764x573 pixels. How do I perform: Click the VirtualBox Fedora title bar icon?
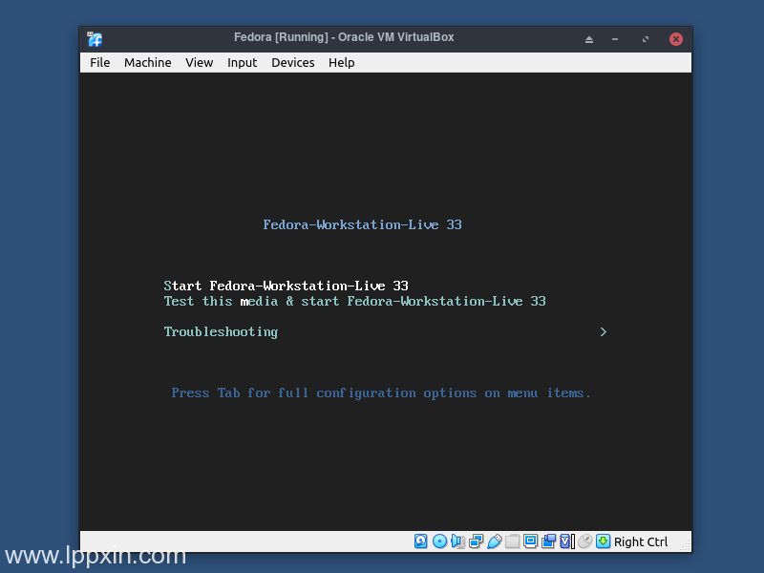(95, 39)
